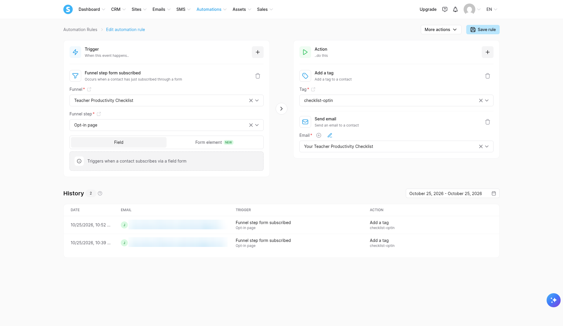563x326 pixels.
Task: Expand the Funnel step dropdown
Action: click(257, 125)
